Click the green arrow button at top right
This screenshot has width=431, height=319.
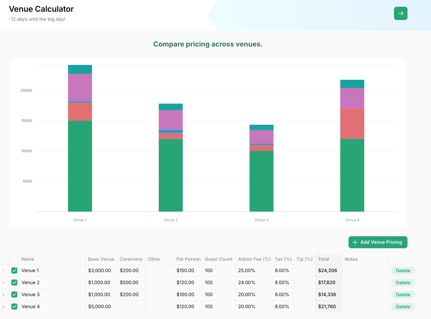400,13
